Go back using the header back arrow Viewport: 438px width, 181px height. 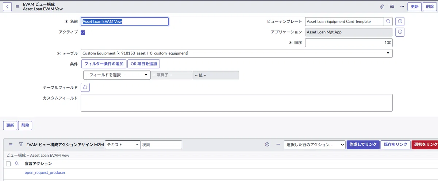8,7
